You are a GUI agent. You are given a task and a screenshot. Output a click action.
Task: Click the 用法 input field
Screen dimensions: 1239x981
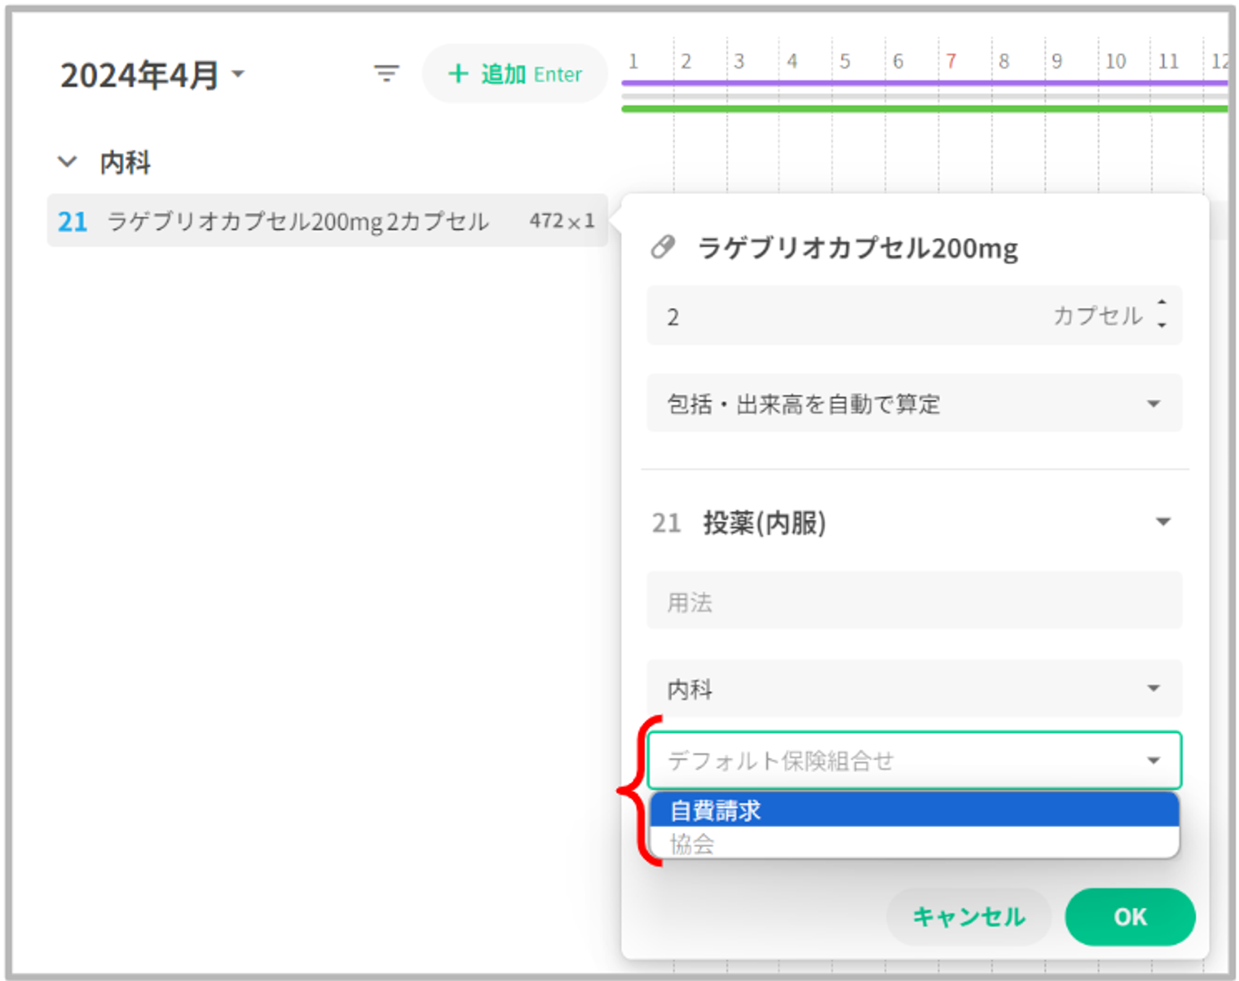point(914,601)
